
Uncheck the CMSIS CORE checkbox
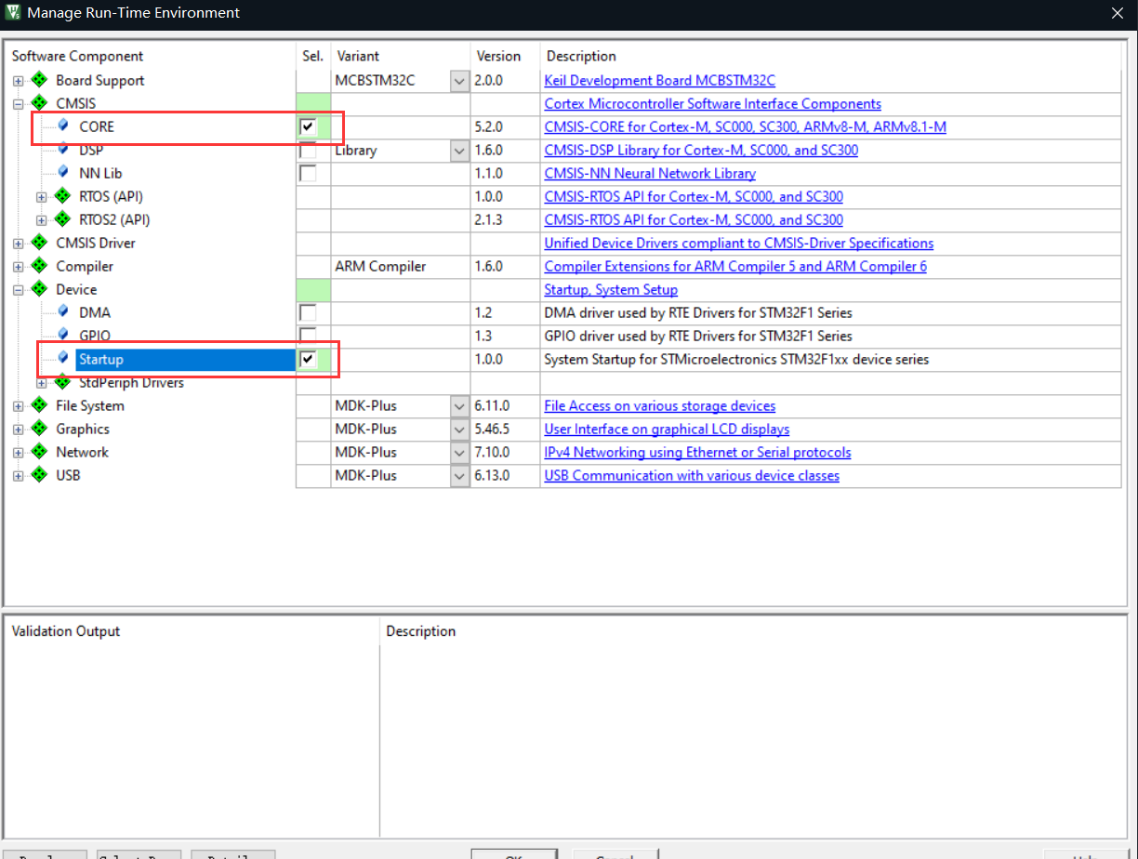[308, 126]
